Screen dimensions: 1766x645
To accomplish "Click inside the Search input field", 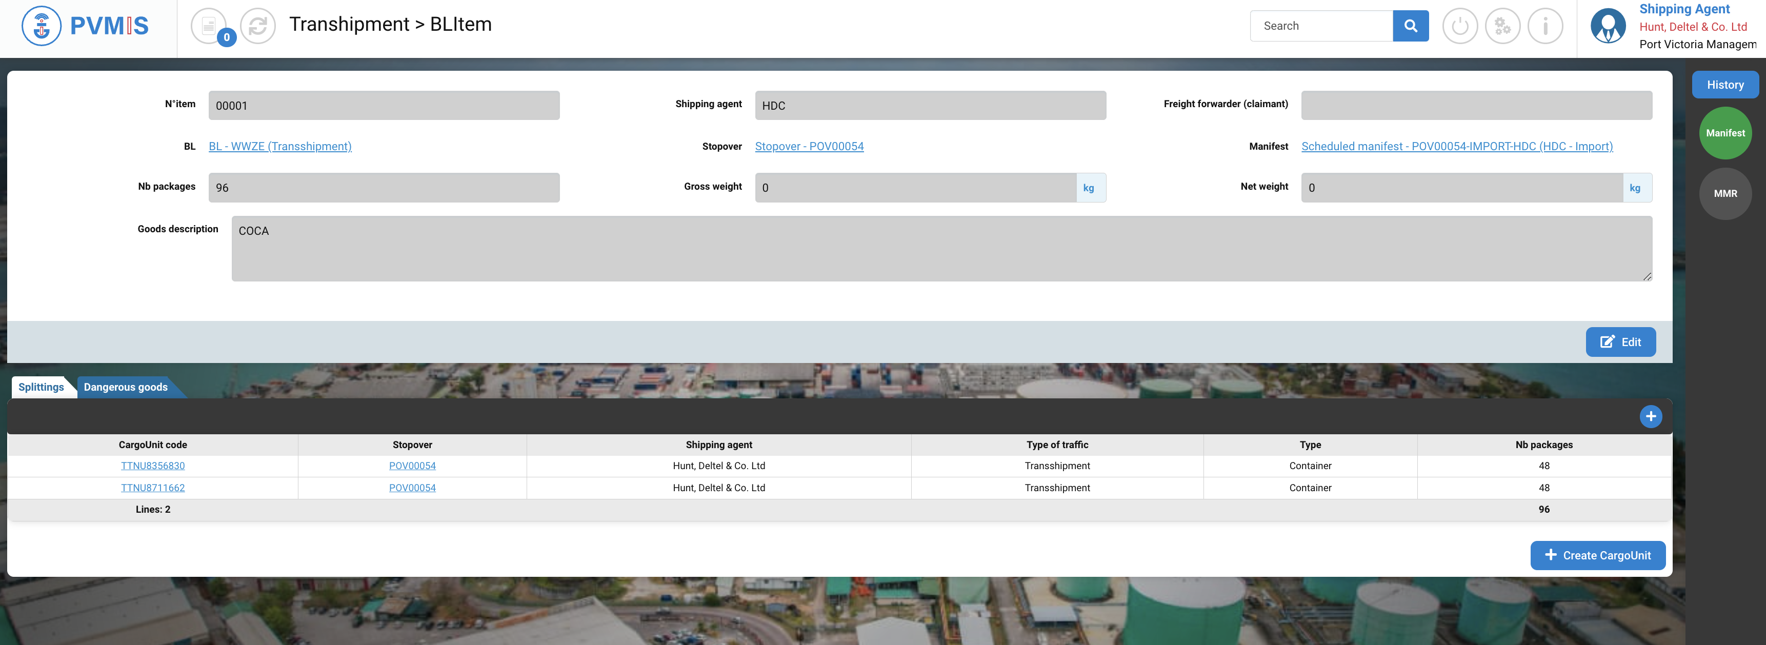I will click(1320, 26).
